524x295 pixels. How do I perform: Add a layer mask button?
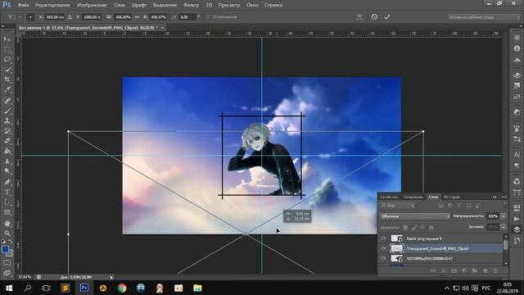point(454,271)
